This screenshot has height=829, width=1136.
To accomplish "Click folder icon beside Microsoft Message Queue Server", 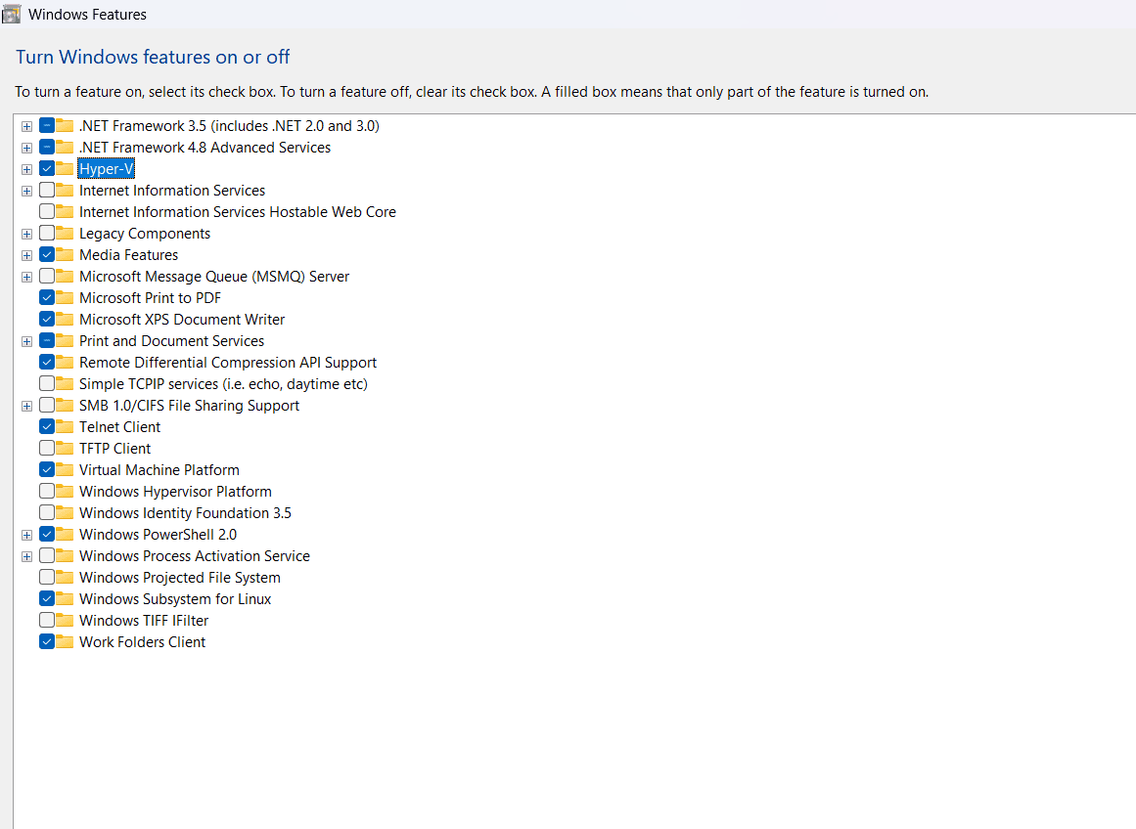I will (x=66, y=277).
